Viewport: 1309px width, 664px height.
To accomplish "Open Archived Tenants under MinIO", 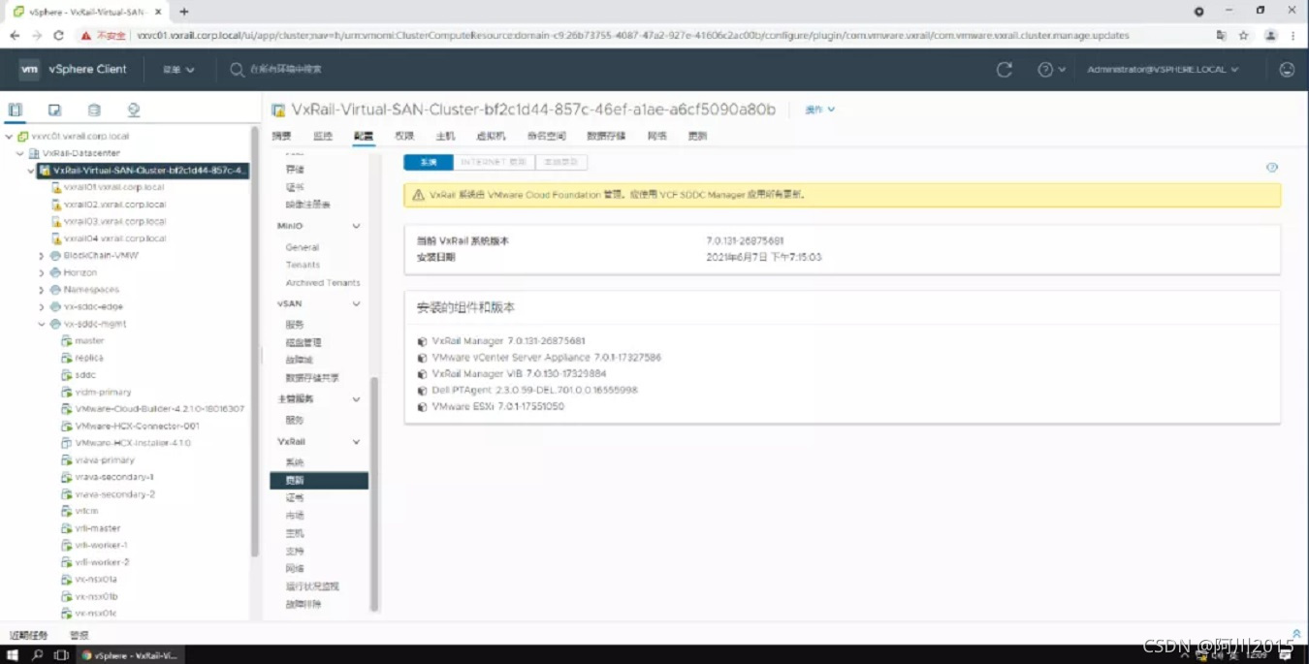I will click(323, 283).
